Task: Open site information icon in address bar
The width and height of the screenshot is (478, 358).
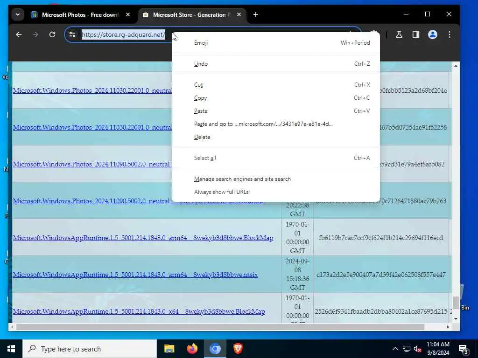Action: coord(72,34)
